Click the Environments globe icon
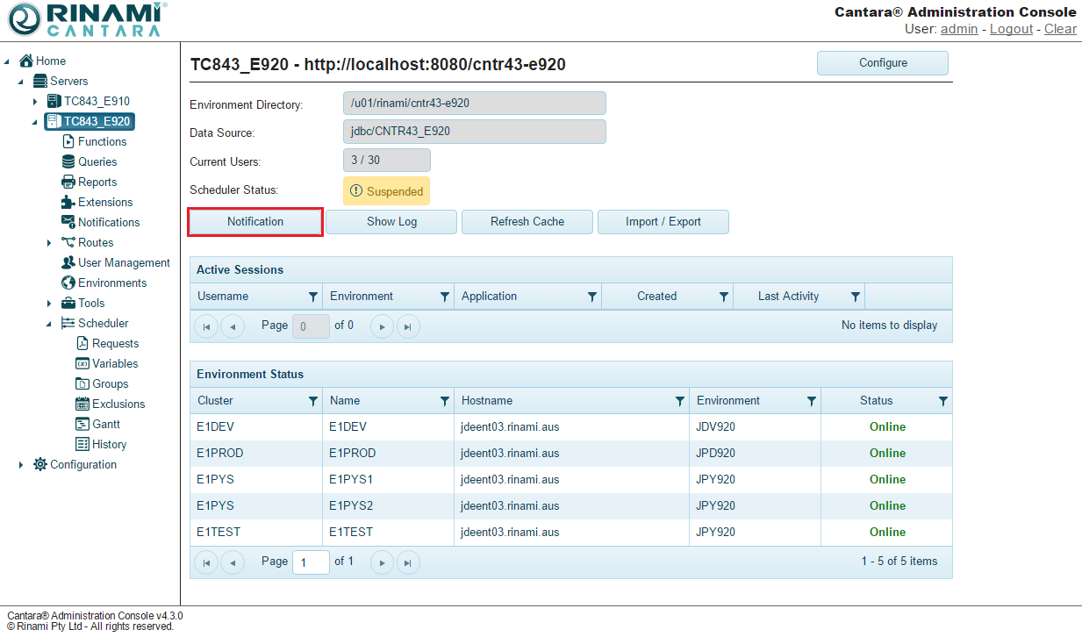Viewport: 1082px width, 637px height. tap(68, 283)
